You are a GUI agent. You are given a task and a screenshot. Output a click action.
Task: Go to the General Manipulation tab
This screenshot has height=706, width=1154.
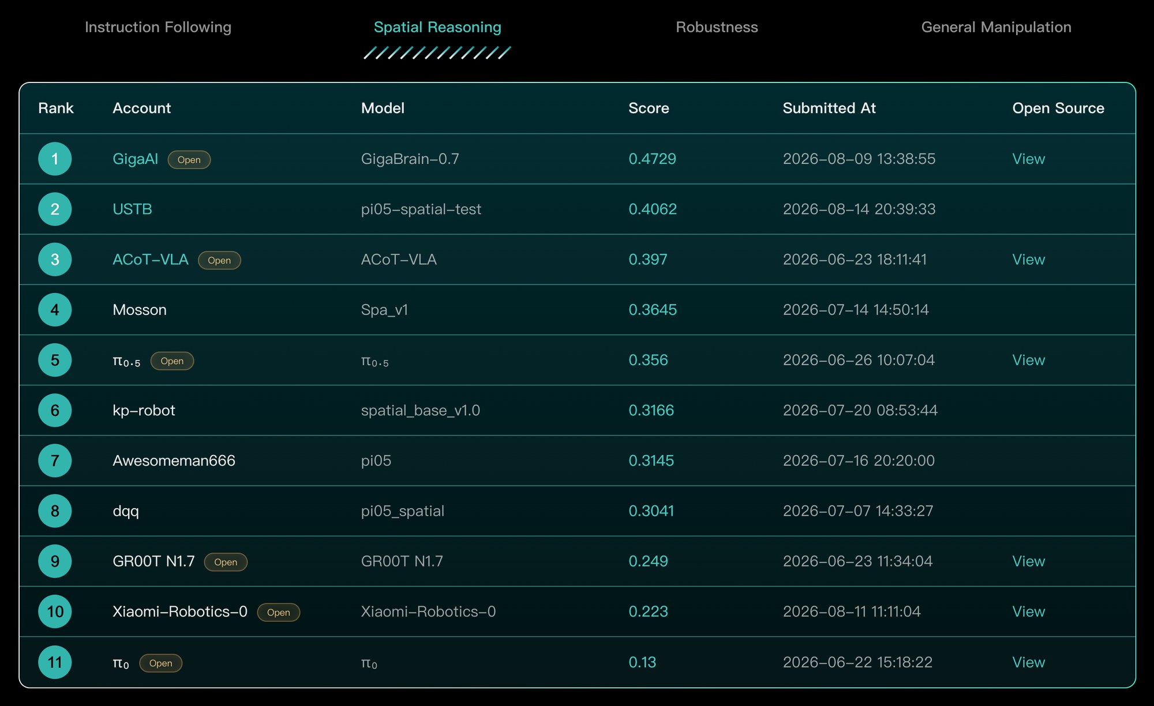tap(996, 27)
